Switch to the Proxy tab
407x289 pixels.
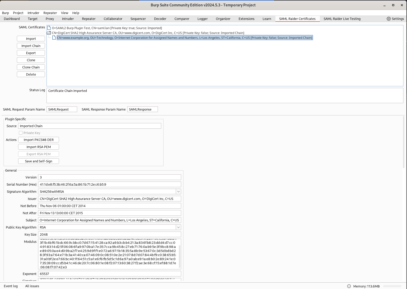(50, 19)
